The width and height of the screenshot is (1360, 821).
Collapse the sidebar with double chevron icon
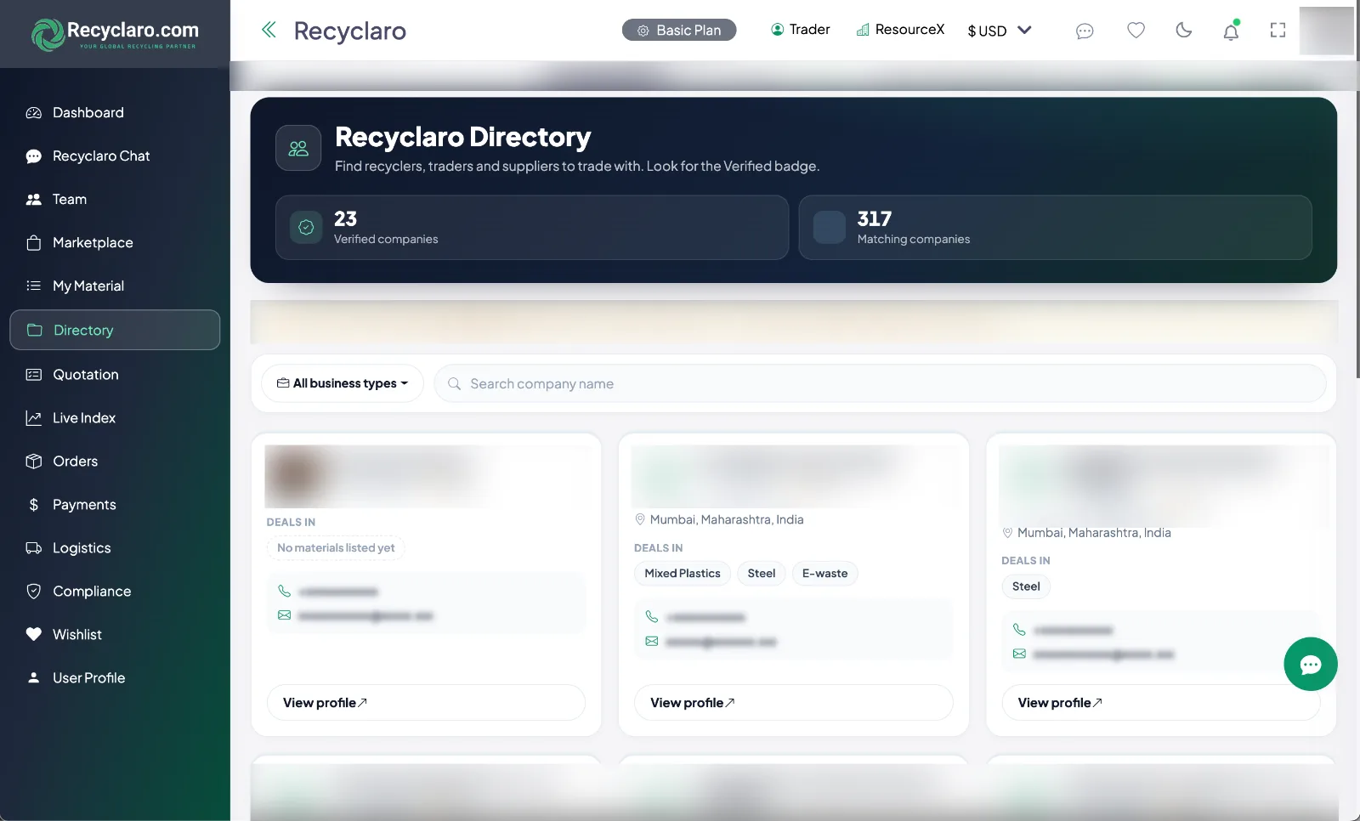tap(269, 30)
